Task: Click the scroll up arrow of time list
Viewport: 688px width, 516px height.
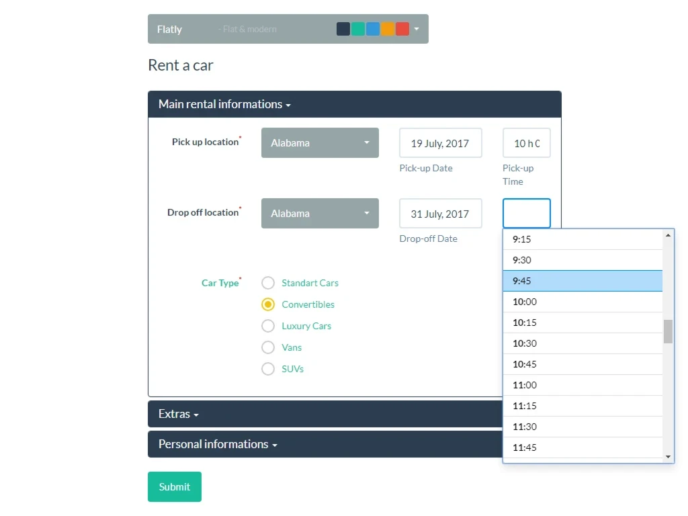Action: pos(668,236)
